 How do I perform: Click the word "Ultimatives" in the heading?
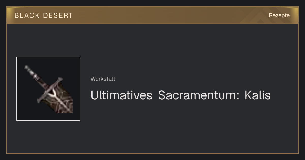121,95
